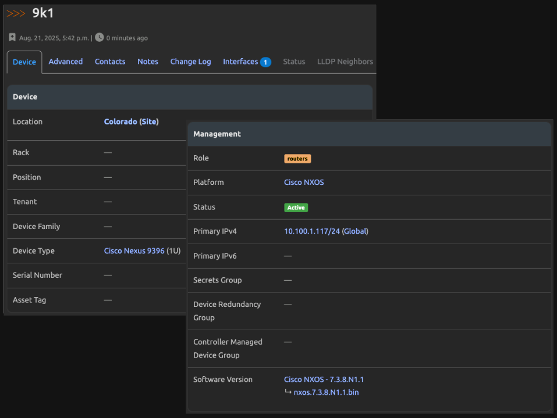Image resolution: width=557 pixels, height=418 pixels.
Task: Click the clock icon showing last updated time
Action: 98,37
